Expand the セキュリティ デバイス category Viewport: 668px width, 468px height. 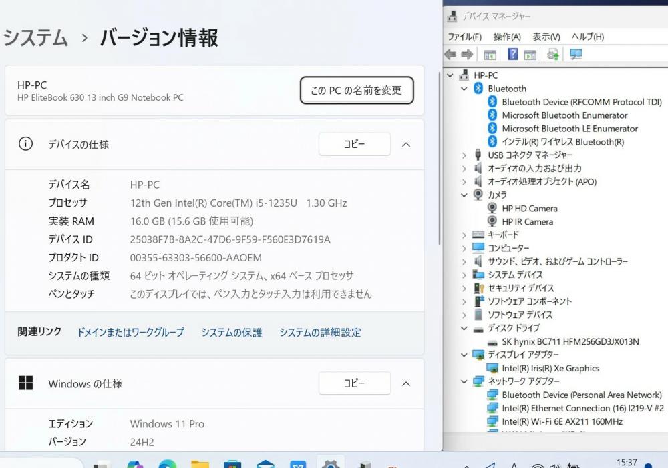click(x=464, y=288)
